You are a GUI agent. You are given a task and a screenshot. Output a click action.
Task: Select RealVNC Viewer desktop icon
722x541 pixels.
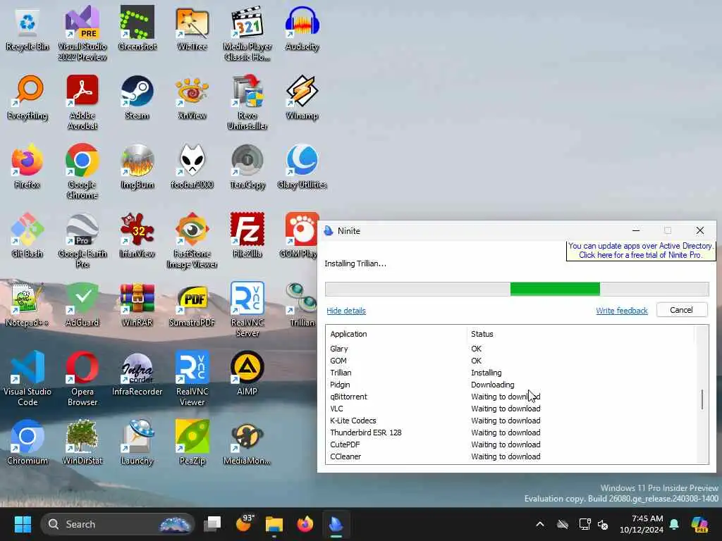tap(192, 378)
